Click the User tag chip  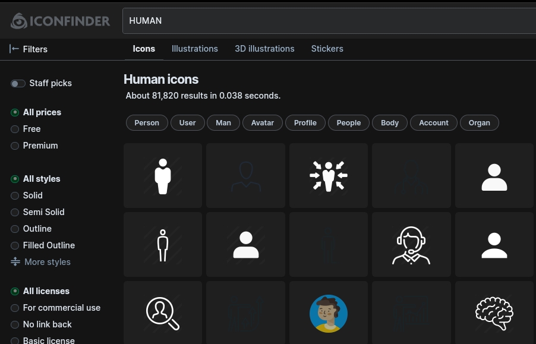188,122
